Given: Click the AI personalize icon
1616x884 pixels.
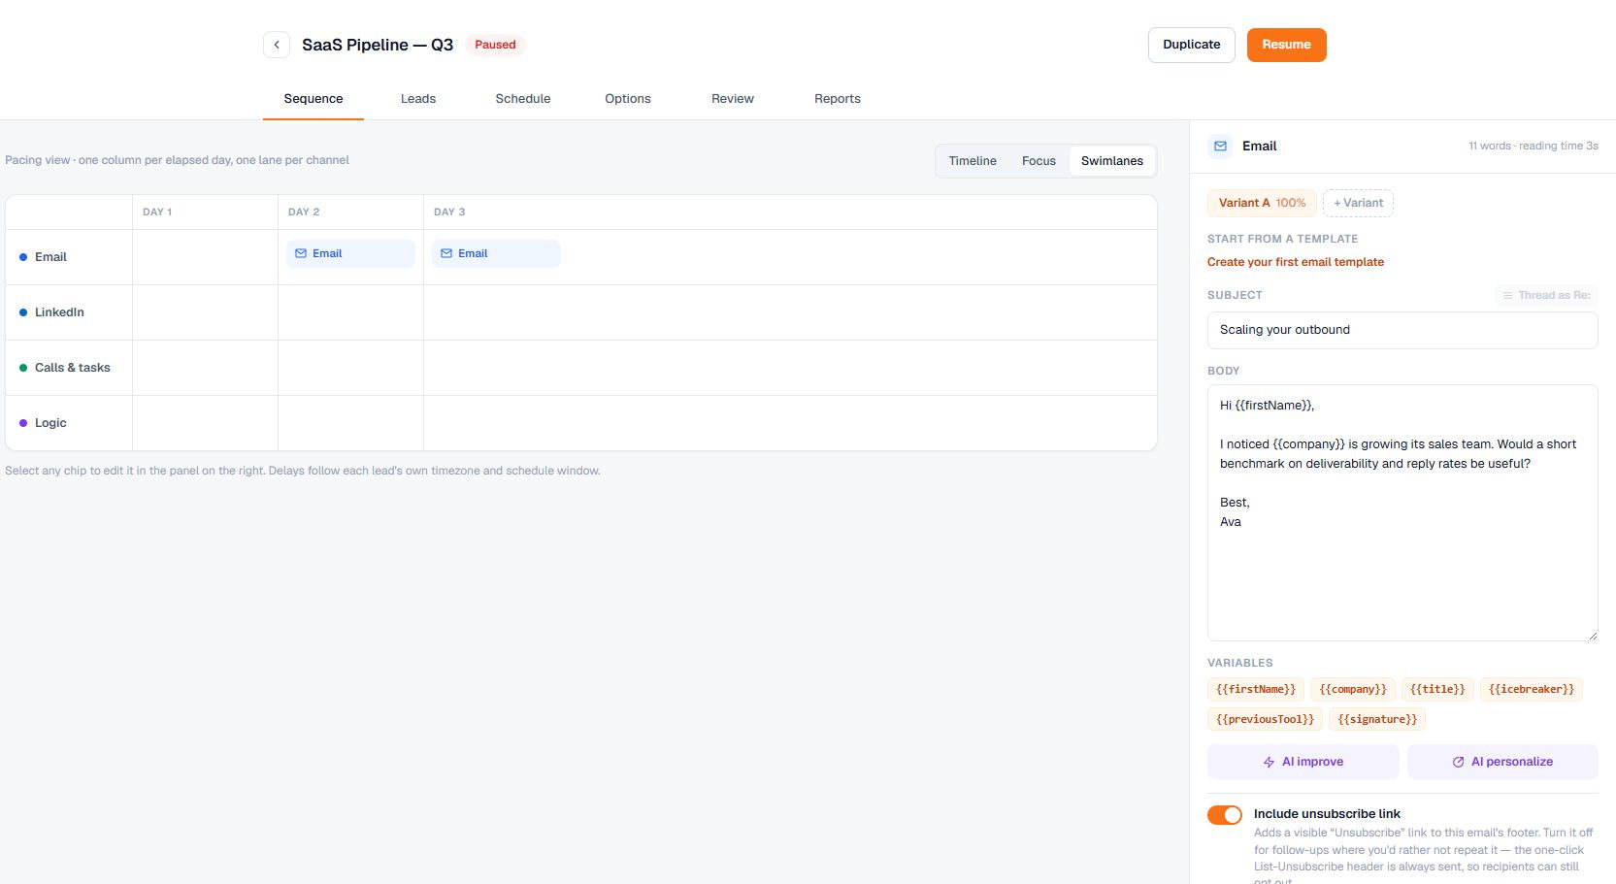Looking at the screenshot, I should click(x=1458, y=762).
